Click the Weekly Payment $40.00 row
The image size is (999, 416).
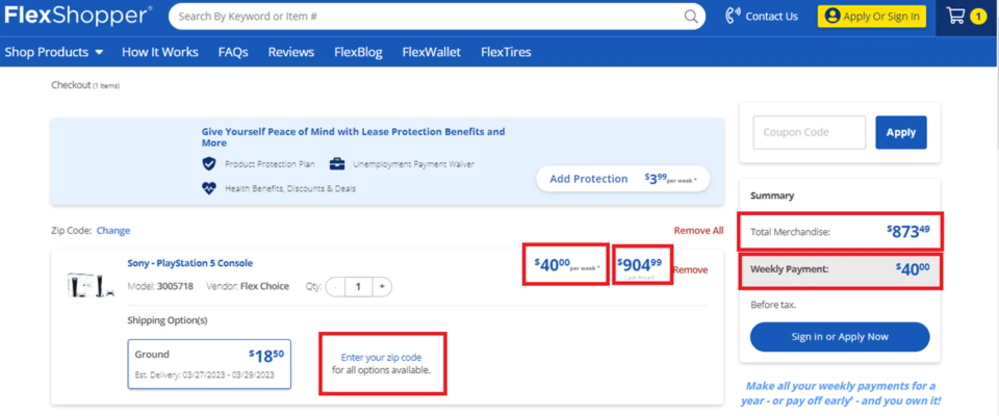[x=840, y=269]
